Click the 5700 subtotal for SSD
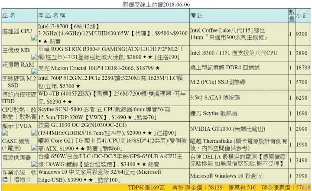 click(x=302, y=82)
